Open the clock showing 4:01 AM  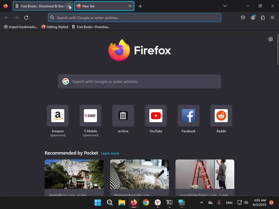259,202
